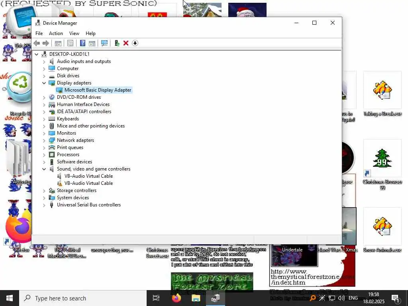Image resolution: width=408 pixels, height=306 pixels.
Task: Select VB-Audio Virtual Cable warning icon
Action: pos(60,183)
